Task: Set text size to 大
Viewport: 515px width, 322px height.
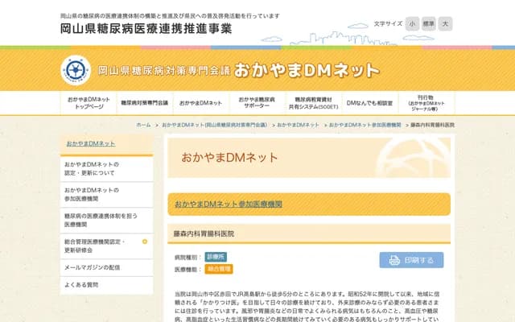Action: [x=445, y=23]
